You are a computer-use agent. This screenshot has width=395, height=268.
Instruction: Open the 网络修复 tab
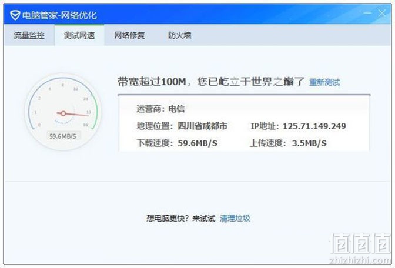pyautogui.click(x=129, y=35)
